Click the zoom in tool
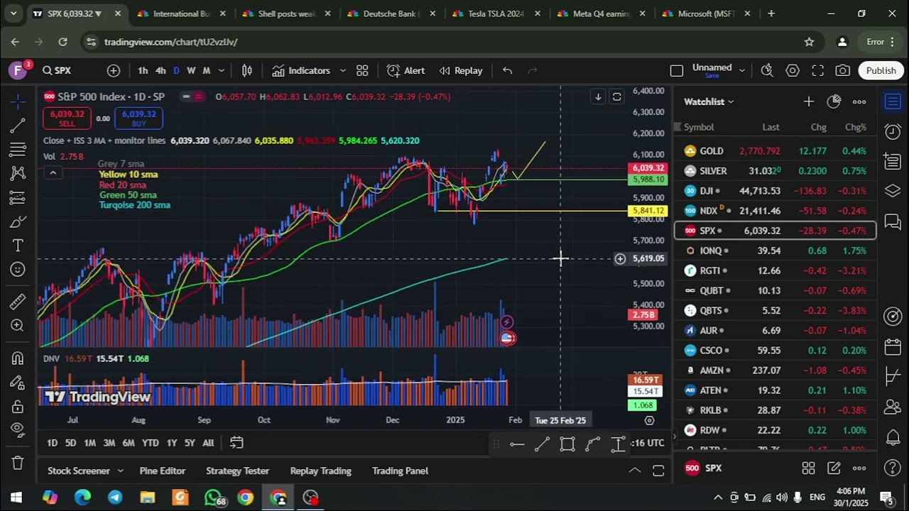The width and height of the screenshot is (909, 511). pyautogui.click(x=18, y=326)
